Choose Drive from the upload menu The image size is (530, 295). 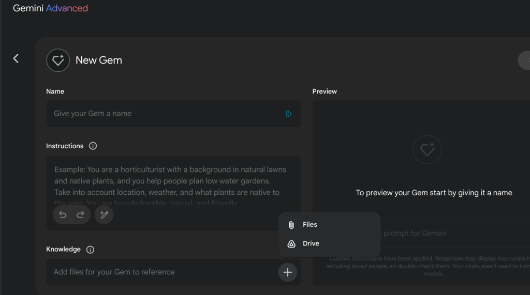pos(330,243)
